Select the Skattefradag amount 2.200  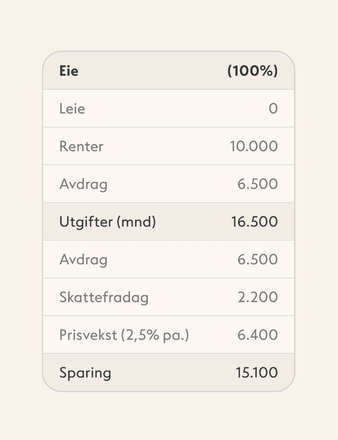257,297
